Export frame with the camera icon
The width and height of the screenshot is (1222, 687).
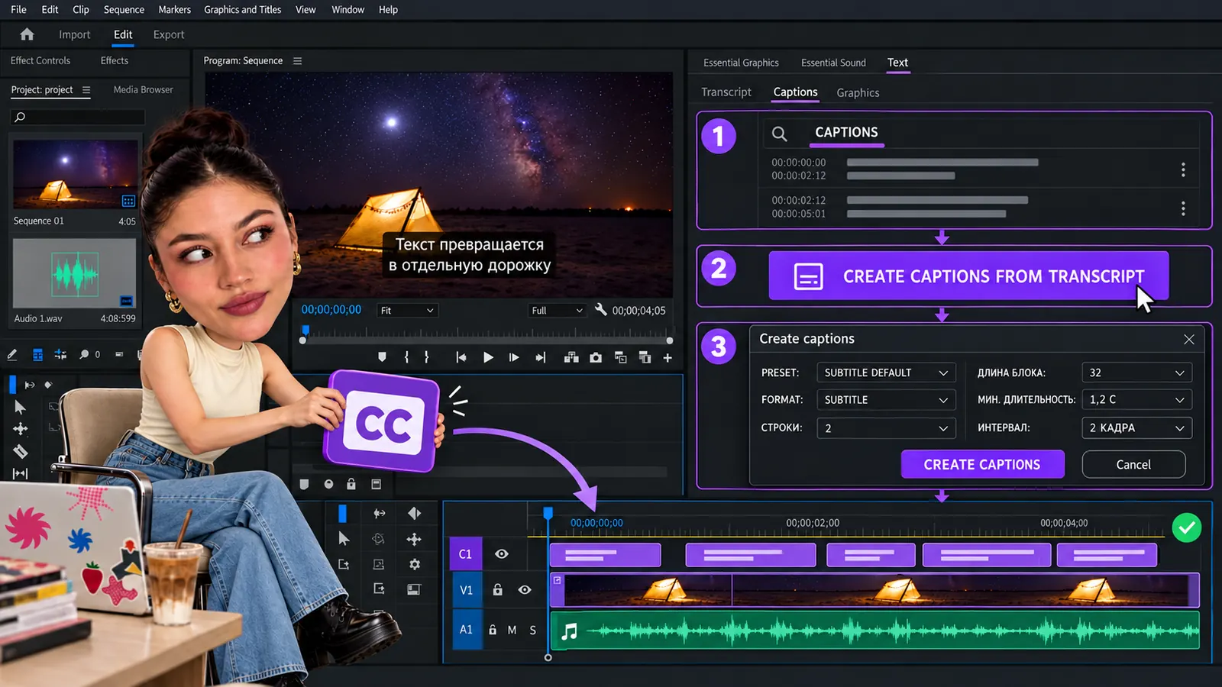click(596, 357)
